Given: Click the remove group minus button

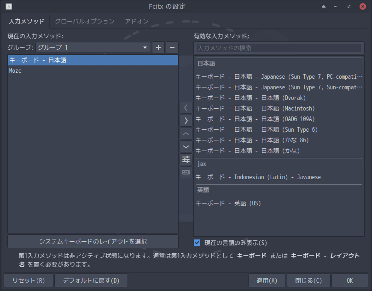Looking at the screenshot, I should (172, 48).
